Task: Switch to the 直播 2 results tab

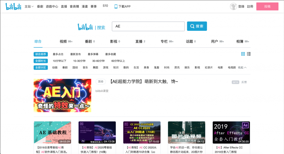Action: point(140,42)
